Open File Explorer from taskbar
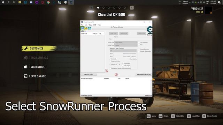223x125 pixels. point(20,2)
